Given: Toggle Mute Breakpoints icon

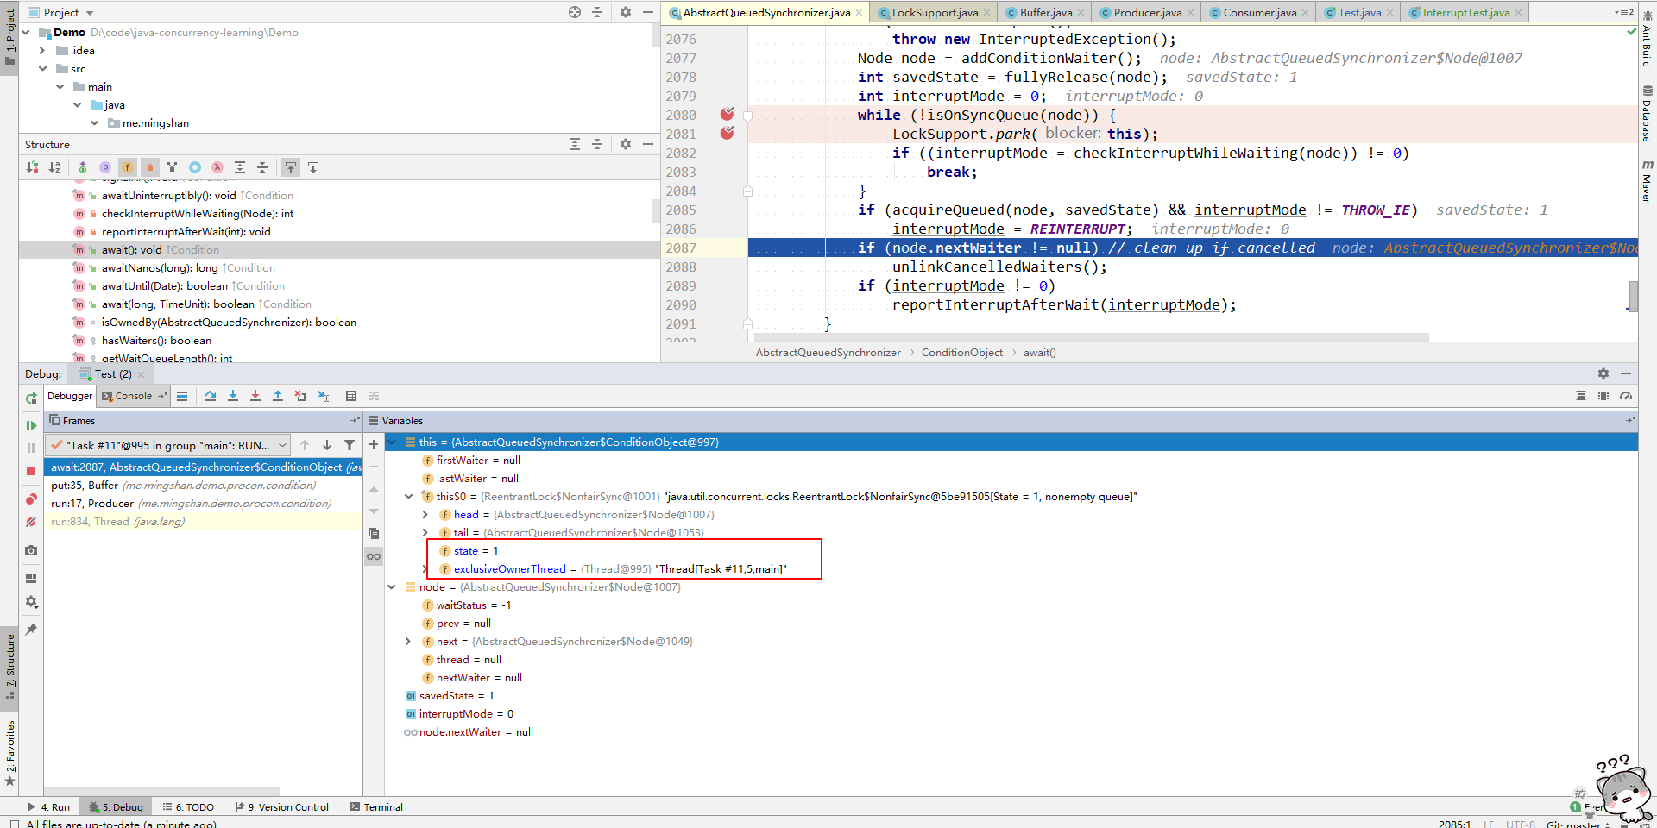Looking at the screenshot, I should 31,522.
